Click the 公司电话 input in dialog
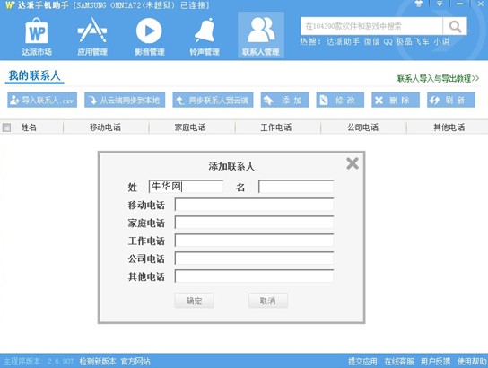This screenshot has width=488, height=368. [x=254, y=258]
